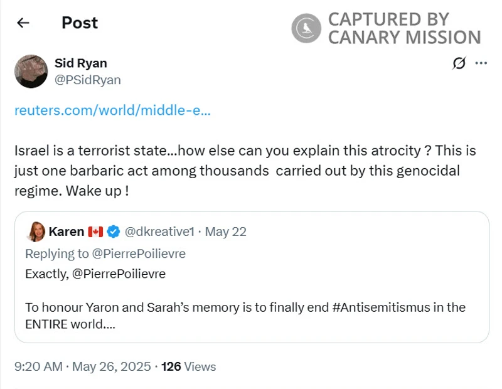Click @PierrePoilievre in Replying to line

pos(139,253)
